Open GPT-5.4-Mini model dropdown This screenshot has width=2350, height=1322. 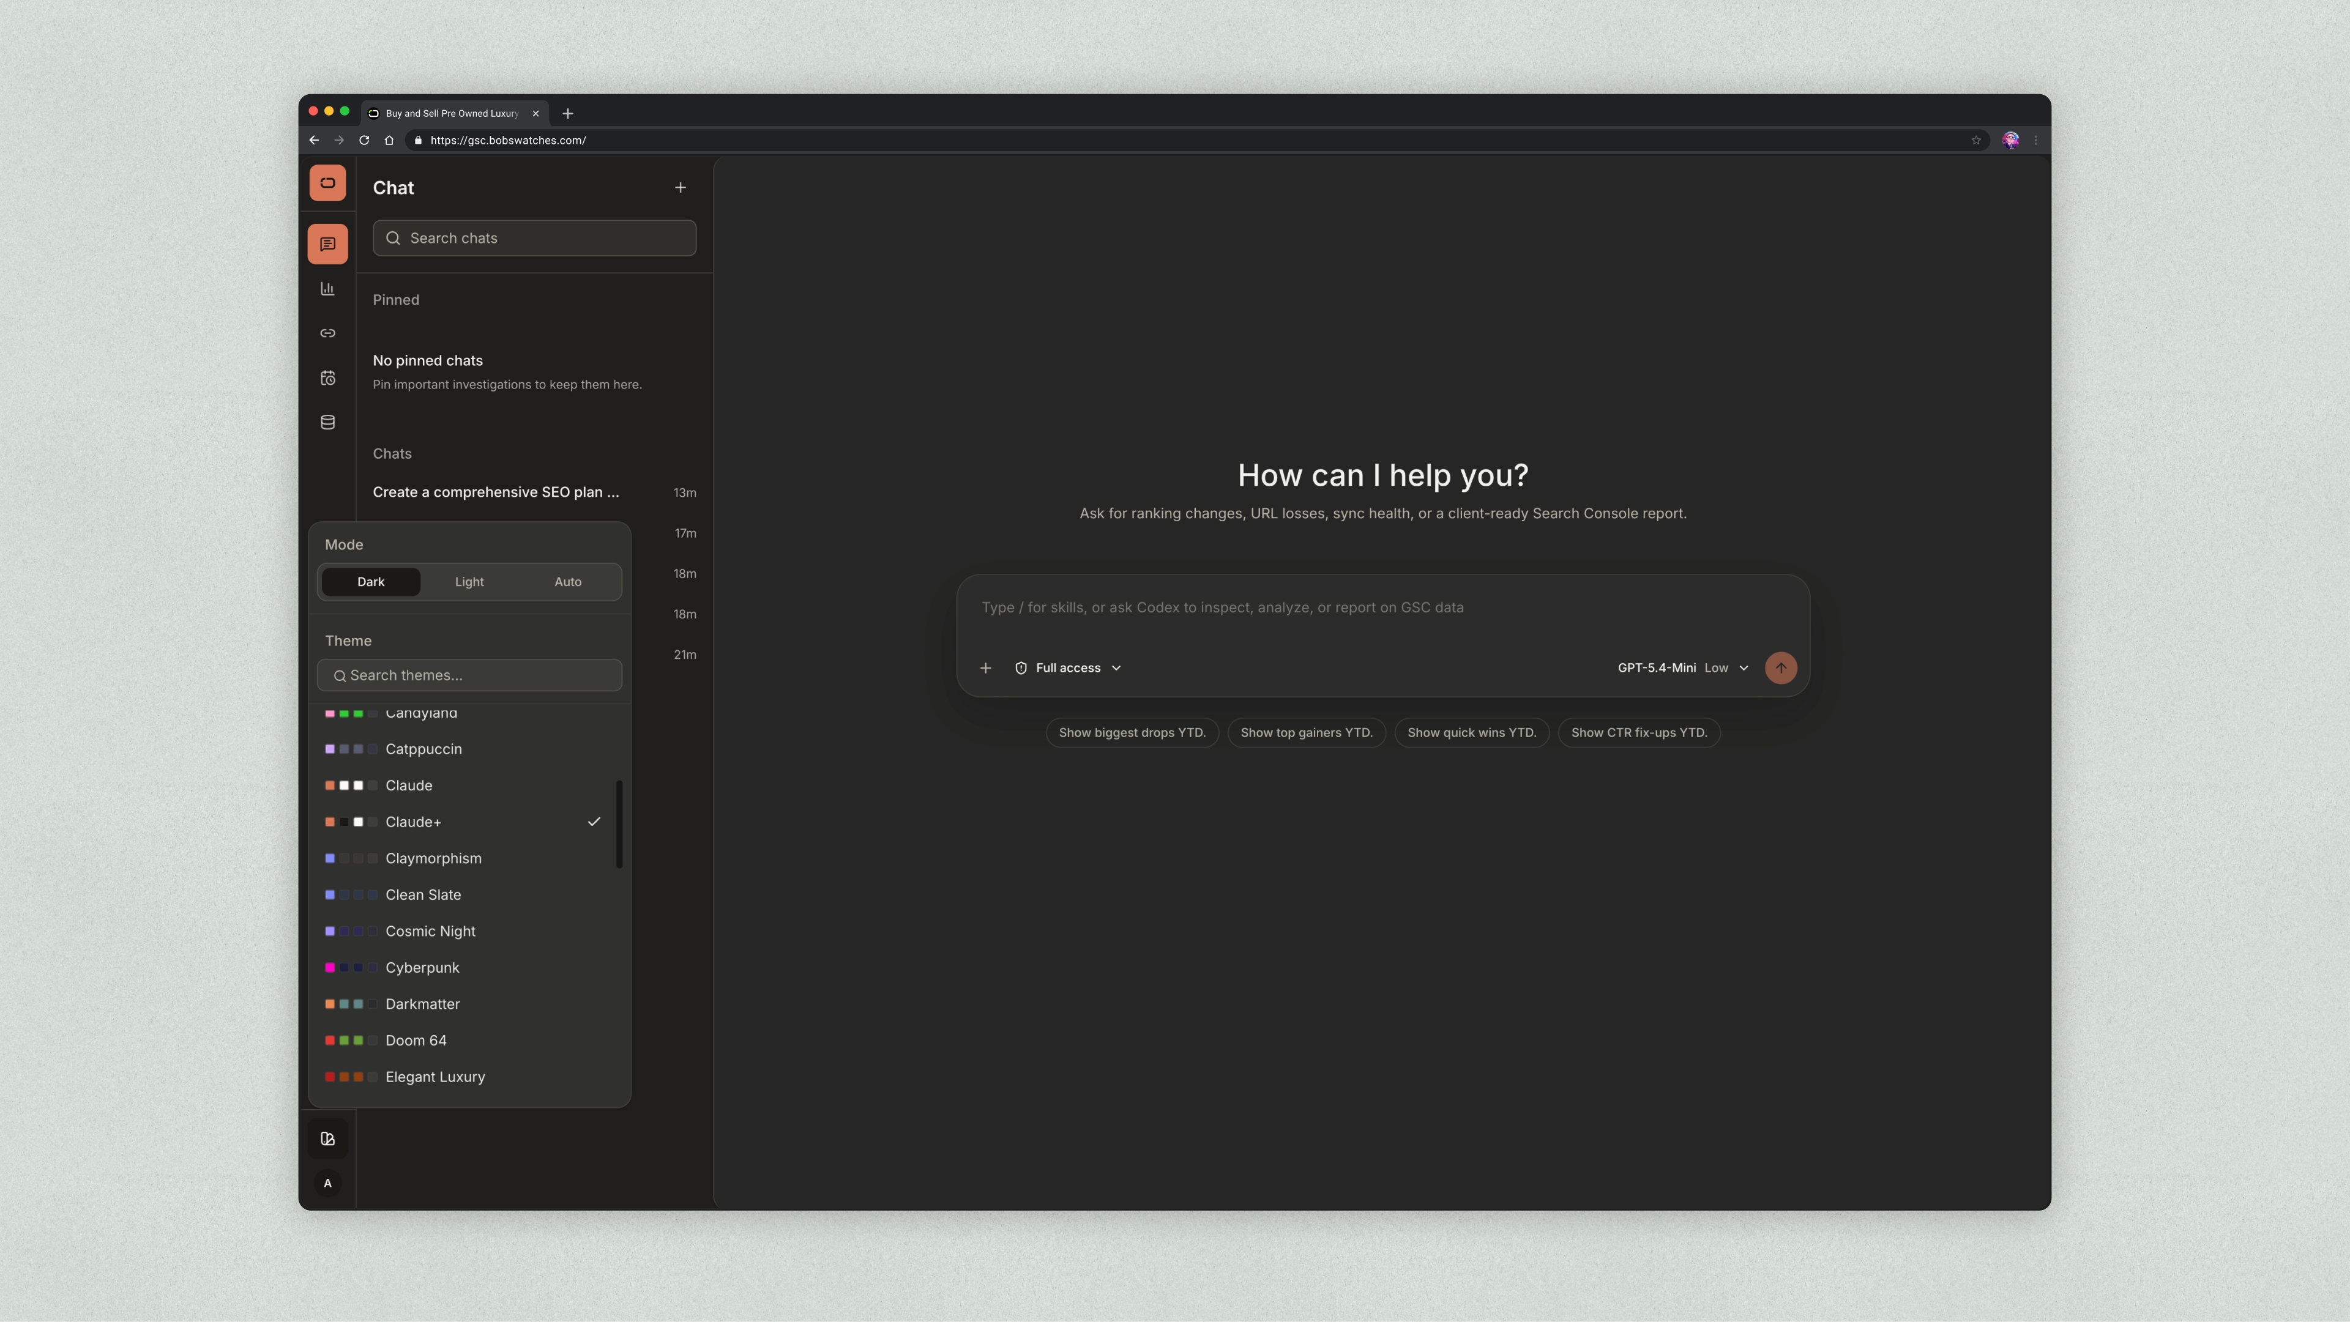click(1683, 668)
